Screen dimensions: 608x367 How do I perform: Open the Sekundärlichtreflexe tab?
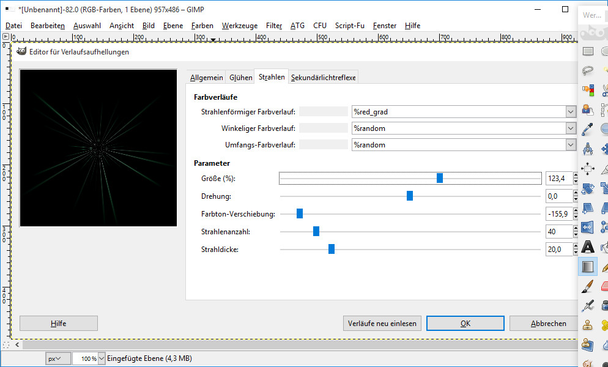[x=323, y=78]
